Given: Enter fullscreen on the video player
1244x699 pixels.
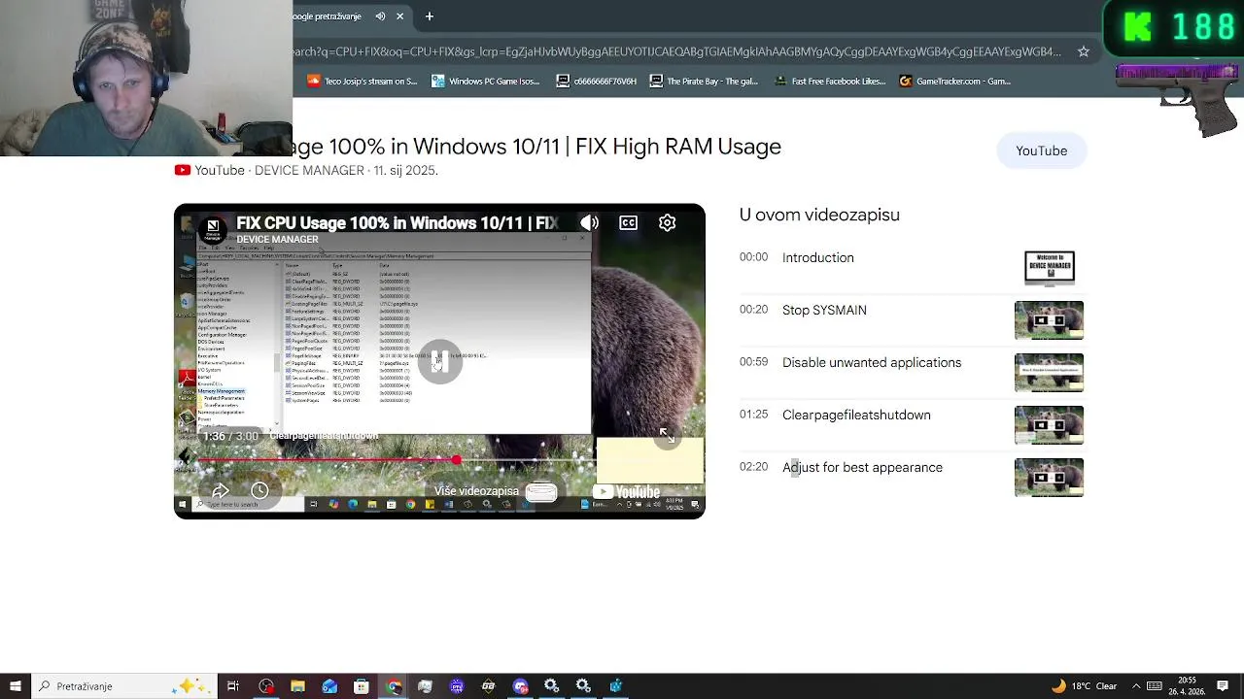Looking at the screenshot, I should [666, 435].
